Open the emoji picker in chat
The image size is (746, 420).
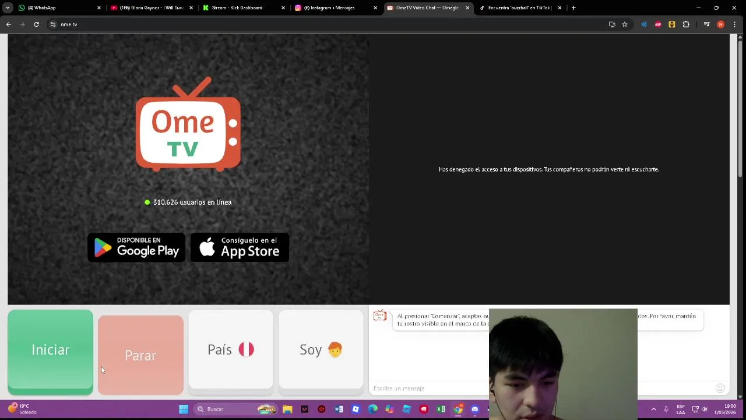720,388
